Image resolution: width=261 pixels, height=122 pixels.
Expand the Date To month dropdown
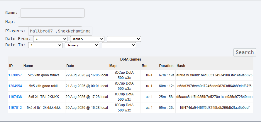coord(82,45)
